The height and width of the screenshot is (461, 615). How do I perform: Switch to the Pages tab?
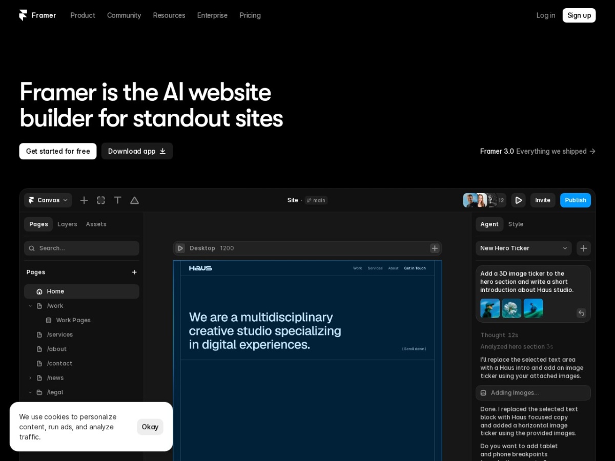coord(38,224)
